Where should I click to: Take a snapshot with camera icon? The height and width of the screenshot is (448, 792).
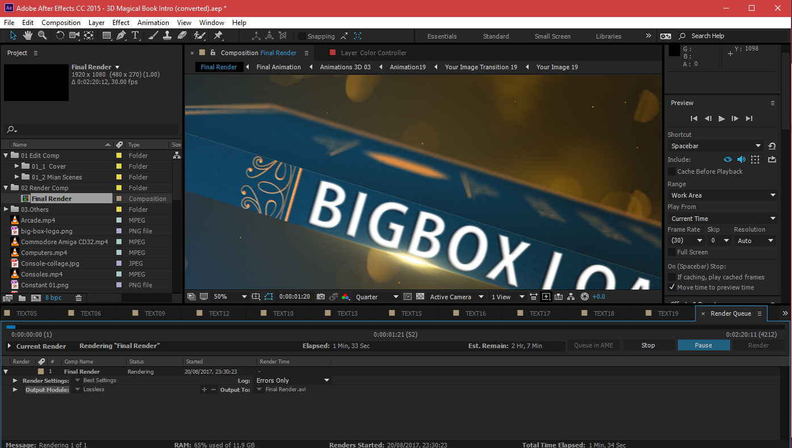pyautogui.click(x=321, y=297)
